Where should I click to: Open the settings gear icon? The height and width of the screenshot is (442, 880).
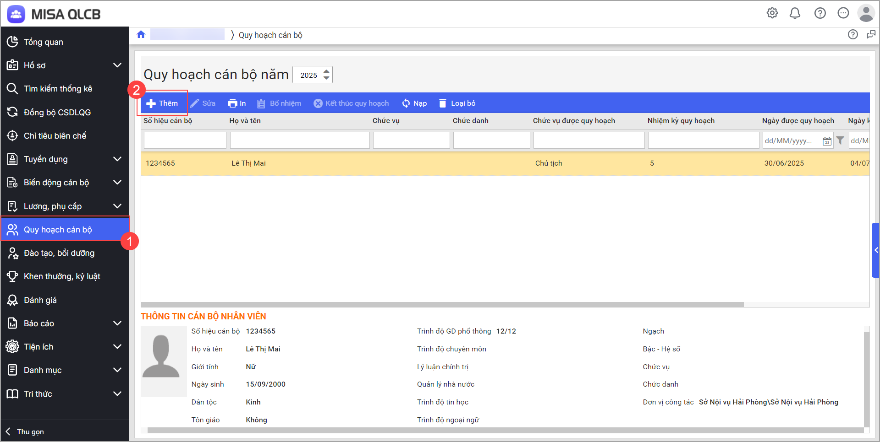point(772,13)
